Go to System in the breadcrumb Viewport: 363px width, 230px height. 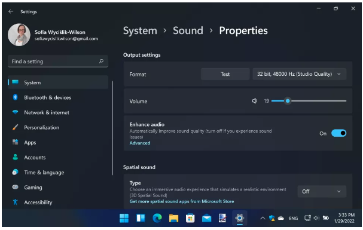click(x=140, y=30)
